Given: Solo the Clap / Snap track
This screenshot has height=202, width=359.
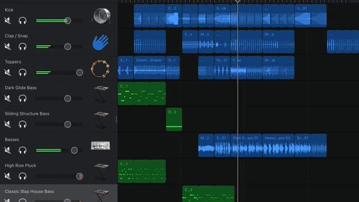Looking at the screenshot, I should pos(22,47).
